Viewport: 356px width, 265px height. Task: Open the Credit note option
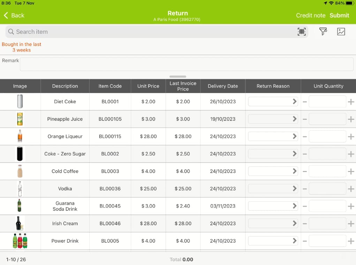(310, 15)
